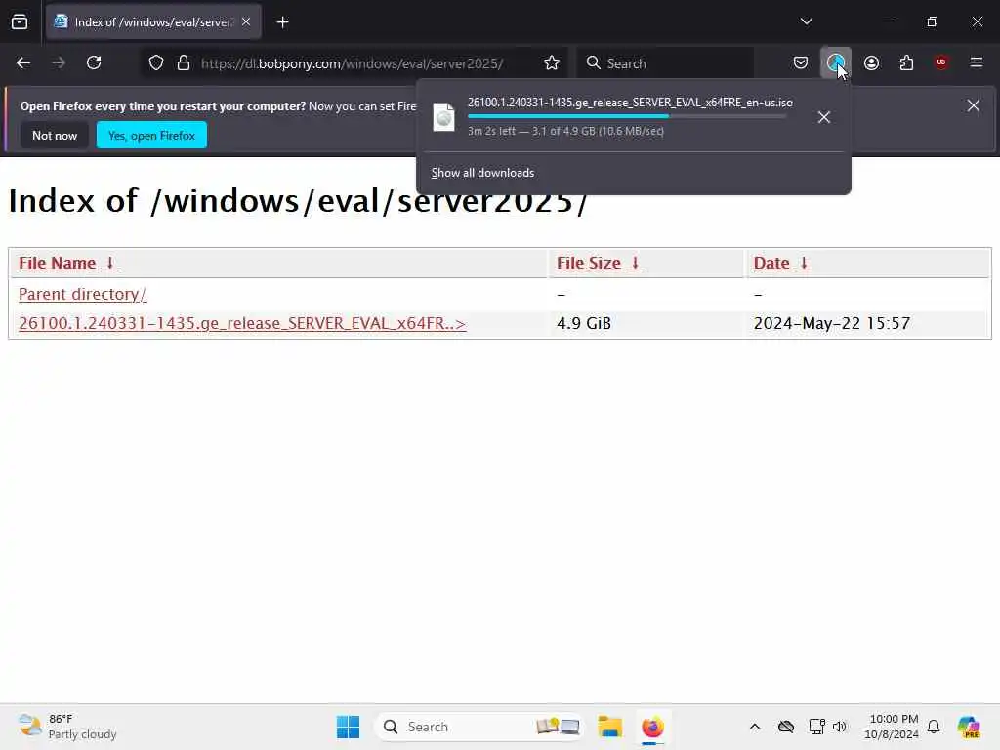Open the tracking protection shield icon
Image resolution: width=1000 pixels, height=750 pixels.
[x=156, y=63]
